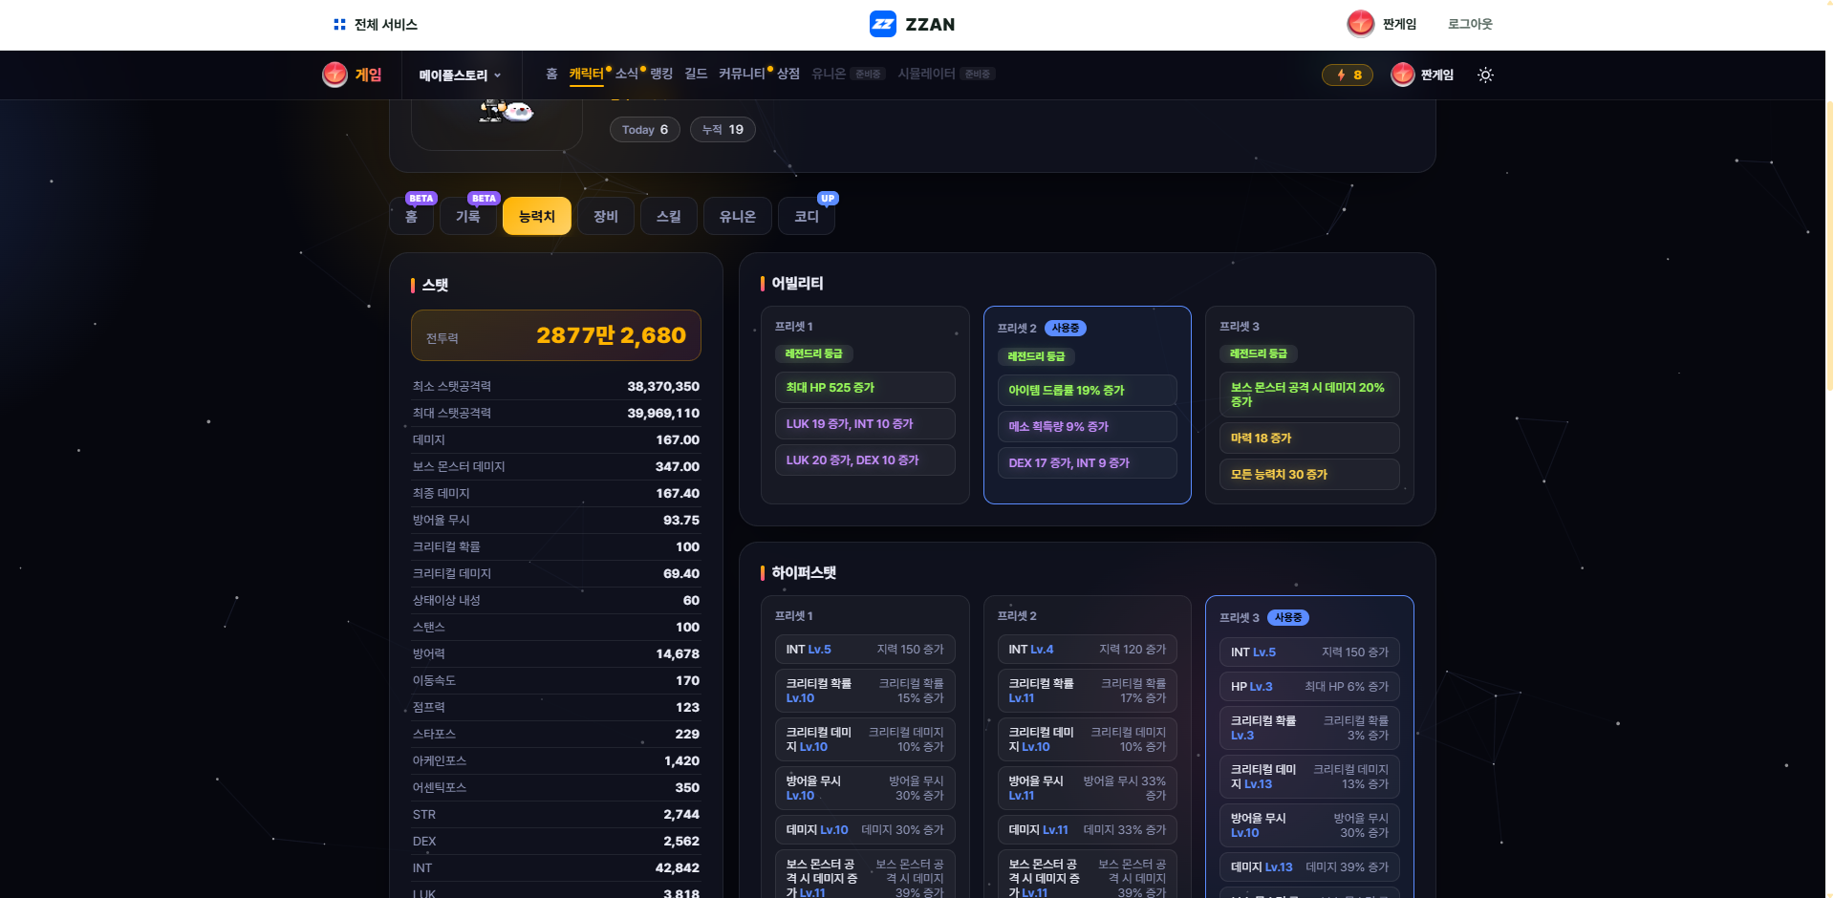The width and height of the screenshot is (1834, 898).
Task: Switch to the 기록 tab
Action: click(468, 216)
